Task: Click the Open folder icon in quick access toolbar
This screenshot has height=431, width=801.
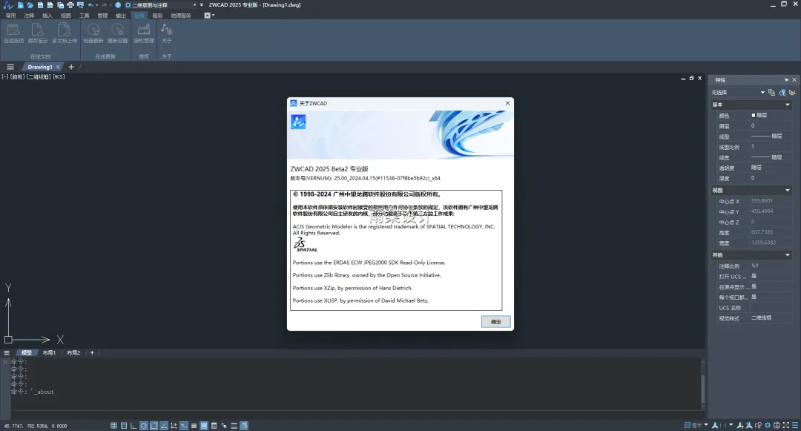Action: pyautogui.click(x=30, y=5)
